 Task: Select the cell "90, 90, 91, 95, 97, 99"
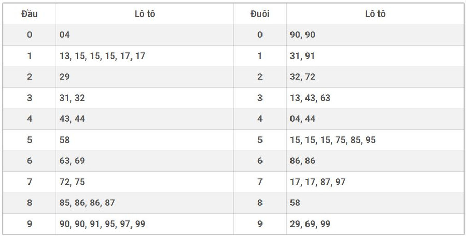click(102, 224)
